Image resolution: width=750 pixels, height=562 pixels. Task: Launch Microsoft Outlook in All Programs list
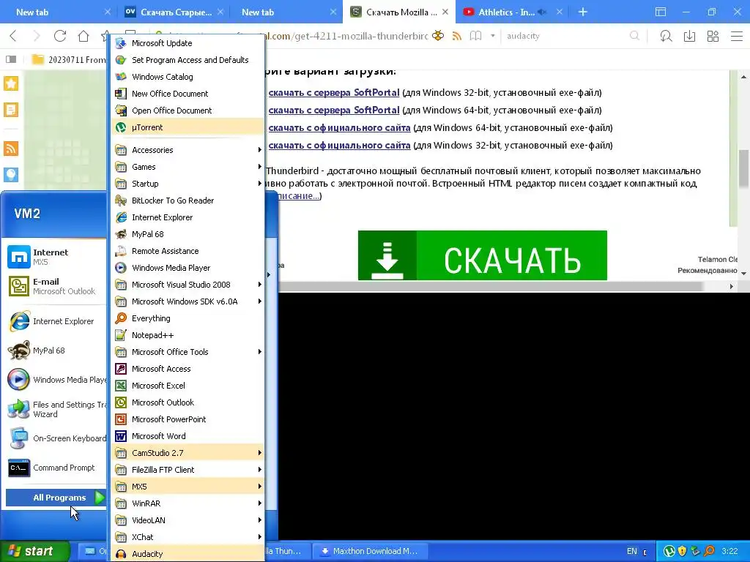[187, 402]
